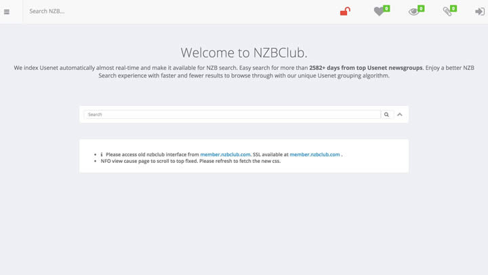Click the NFO view notice text
This screenshot has width=488, height=275.
190,162
